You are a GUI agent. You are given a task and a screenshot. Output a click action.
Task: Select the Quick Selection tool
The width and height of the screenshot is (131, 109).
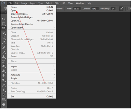point(4,33)
